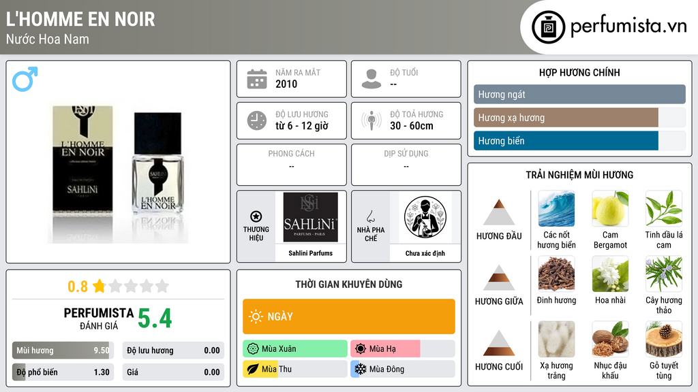Image resolution: width=698 pixels, height=392 pixels.
Task: Open the Cây hương thảo rosemary image
Action: [x=664, y=274]
